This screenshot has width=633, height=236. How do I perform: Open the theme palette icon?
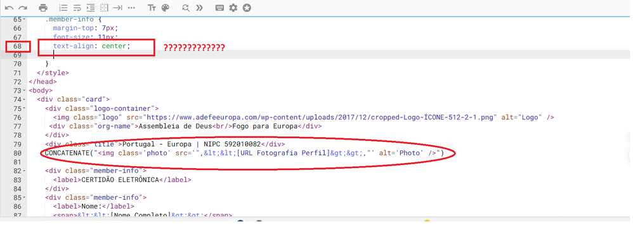pos(165,8)
